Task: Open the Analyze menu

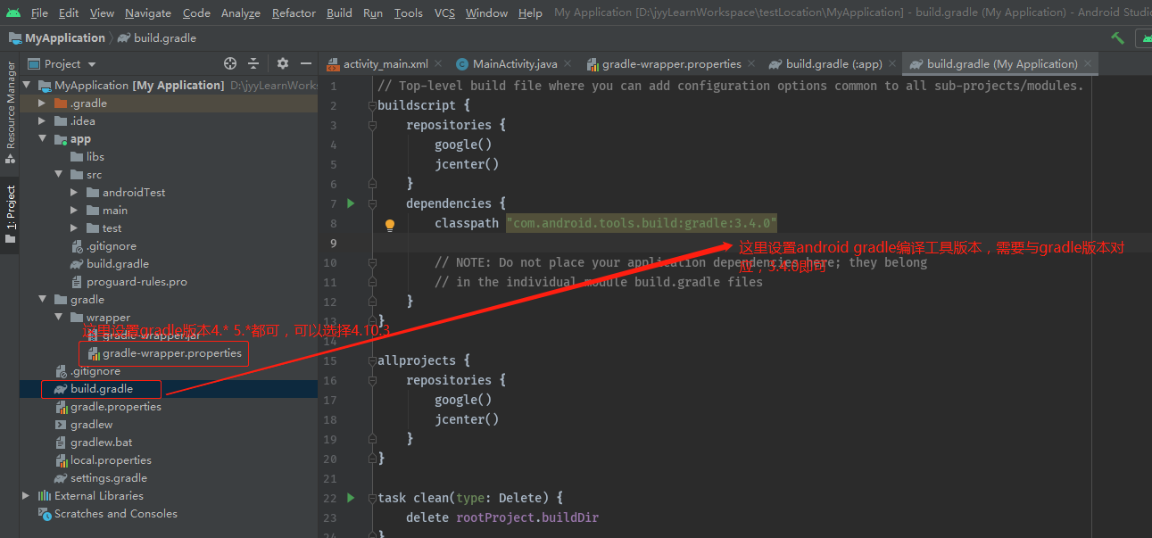Action: tap(241, 12)
